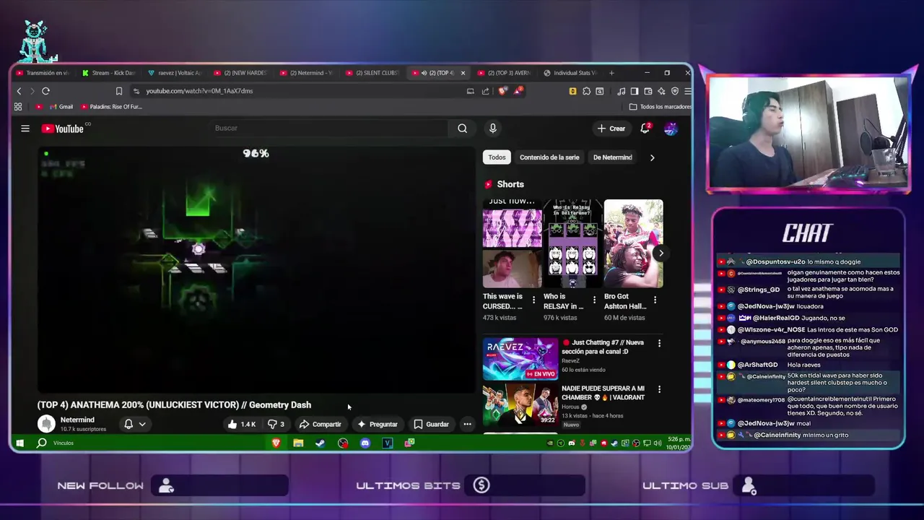Switch to '(2) Netermind' tab
Screen dimensions: 924x520
(x=306, y=73)
